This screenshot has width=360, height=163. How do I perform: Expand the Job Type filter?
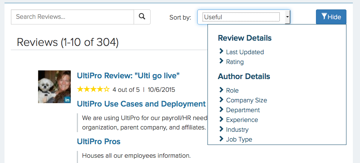tap(239, 139)
